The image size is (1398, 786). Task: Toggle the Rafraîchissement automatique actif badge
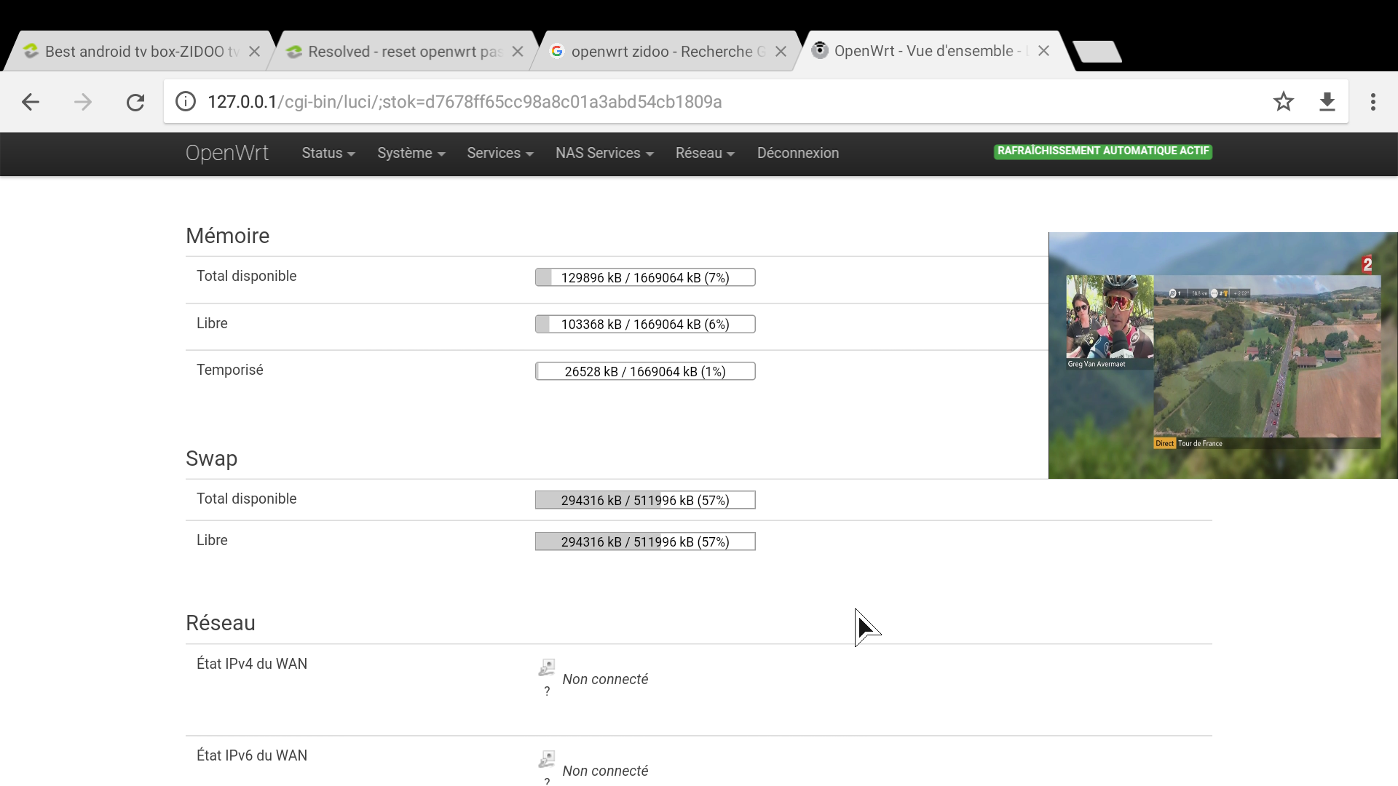click(1102, 151)
